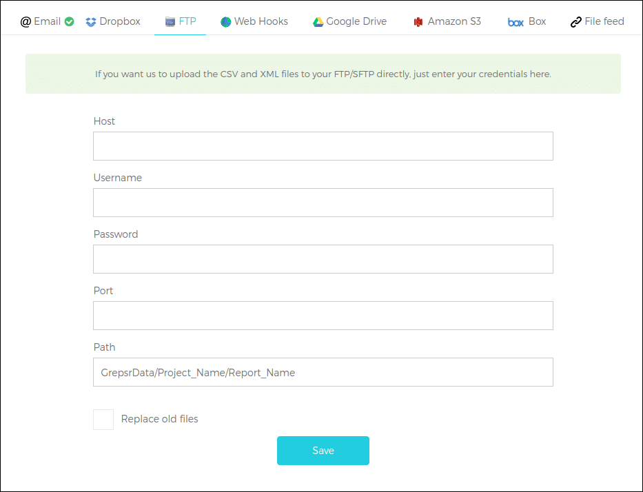Save the FTP settings

(323, 451)
